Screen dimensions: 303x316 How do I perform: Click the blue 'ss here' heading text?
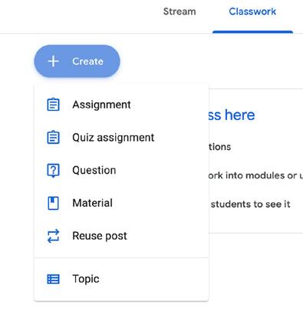tap(232, 115)
